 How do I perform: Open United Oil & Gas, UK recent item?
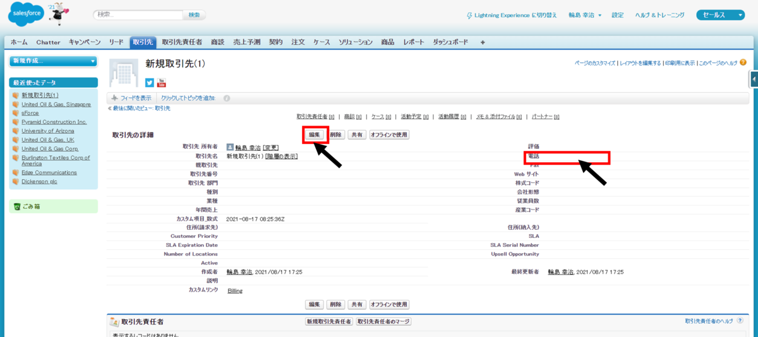(x=48, y=139)
